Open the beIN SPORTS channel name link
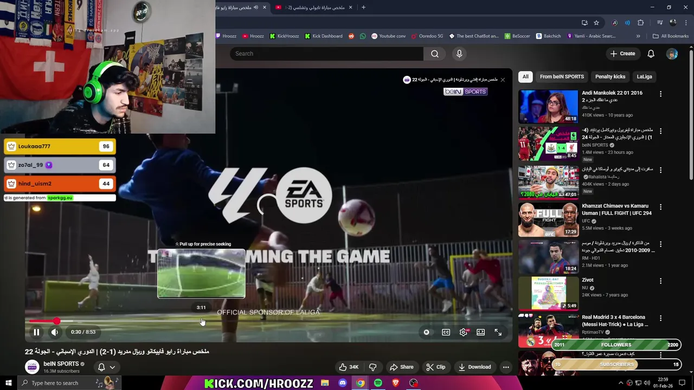Image resolution: width=694 pixels, height=390 pixels. [x=61, y=363]
